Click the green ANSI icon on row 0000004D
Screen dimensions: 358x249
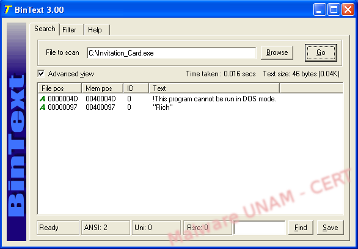43,99
